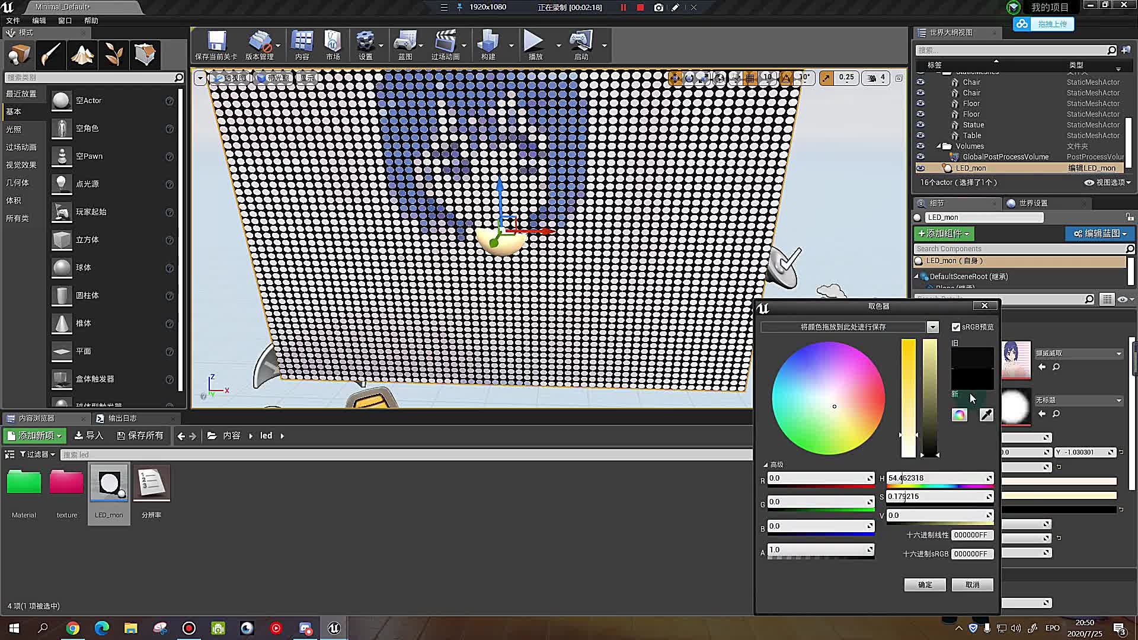Toggle visibility of the Chair actor
Screen dimensions: 1138x640
coord(920,82)
